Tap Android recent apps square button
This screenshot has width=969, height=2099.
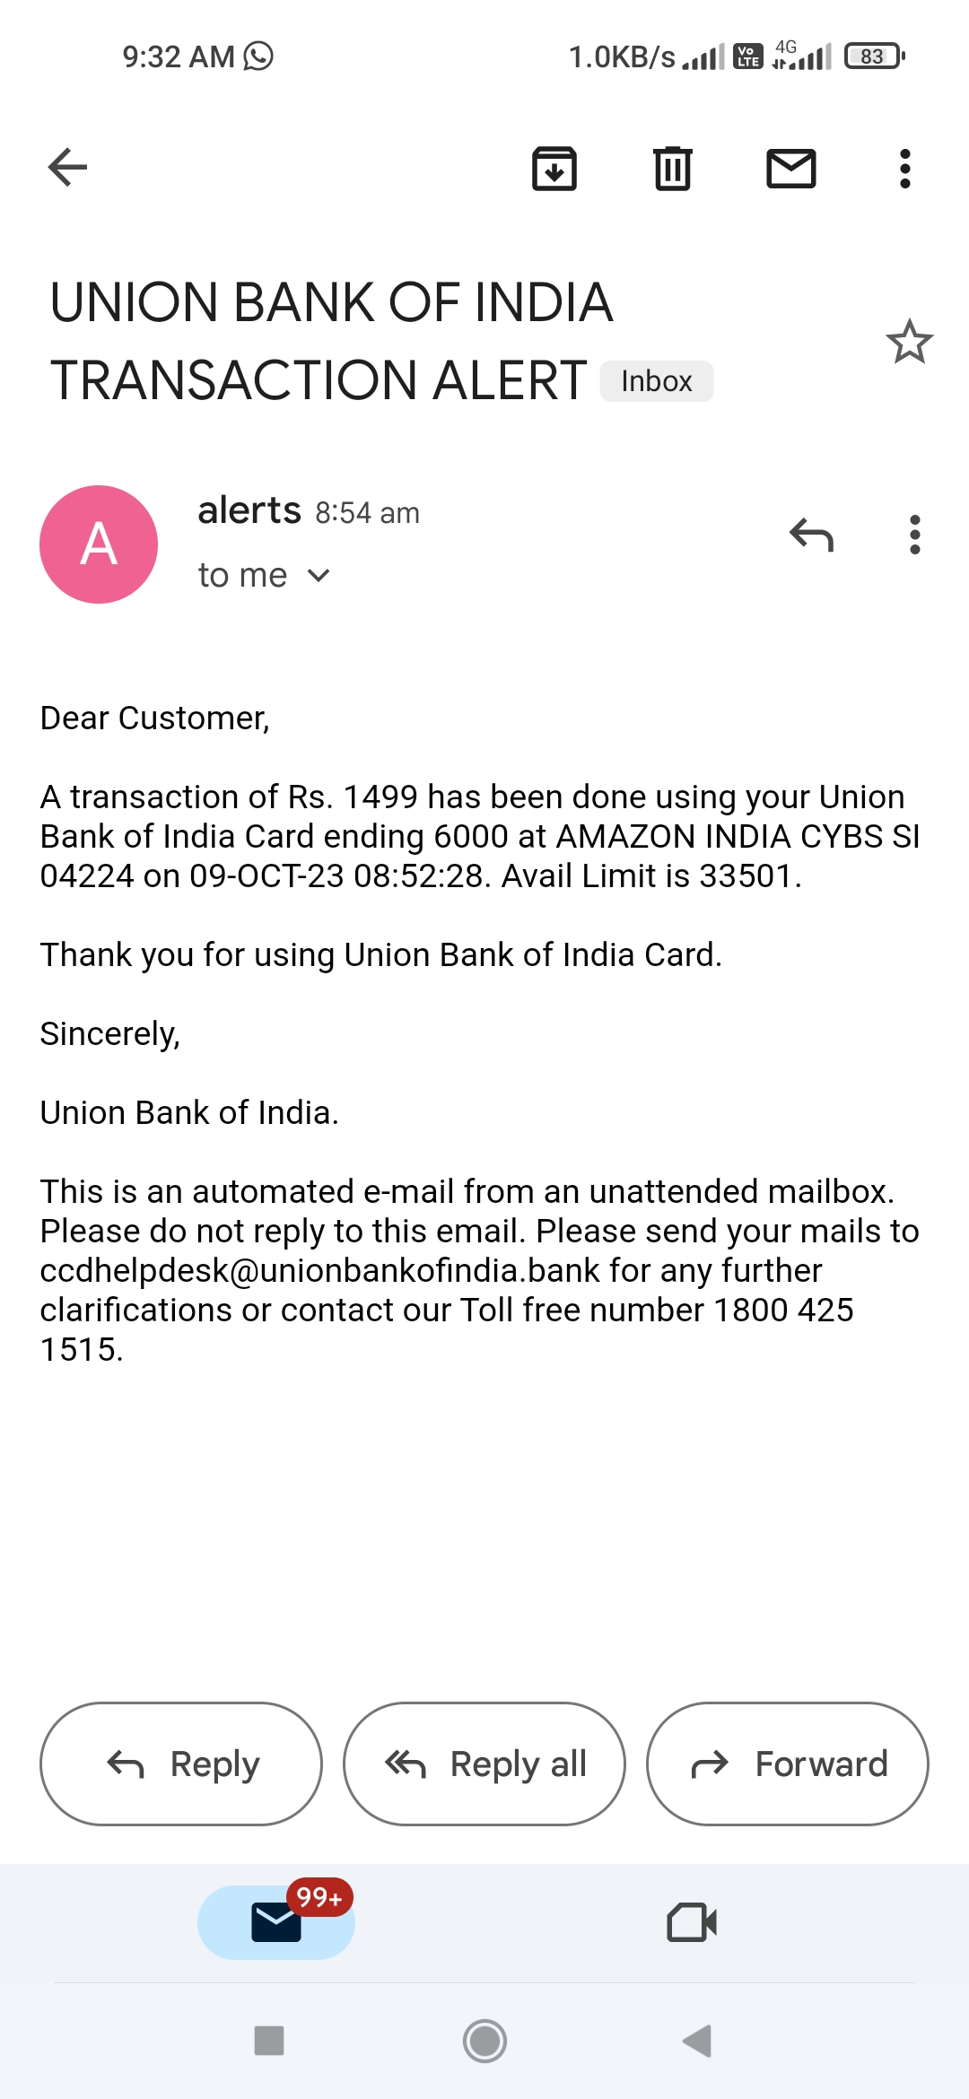tap(269, 2041)
